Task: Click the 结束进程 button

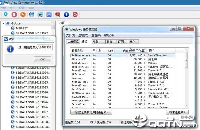Action: pos(177,112)
